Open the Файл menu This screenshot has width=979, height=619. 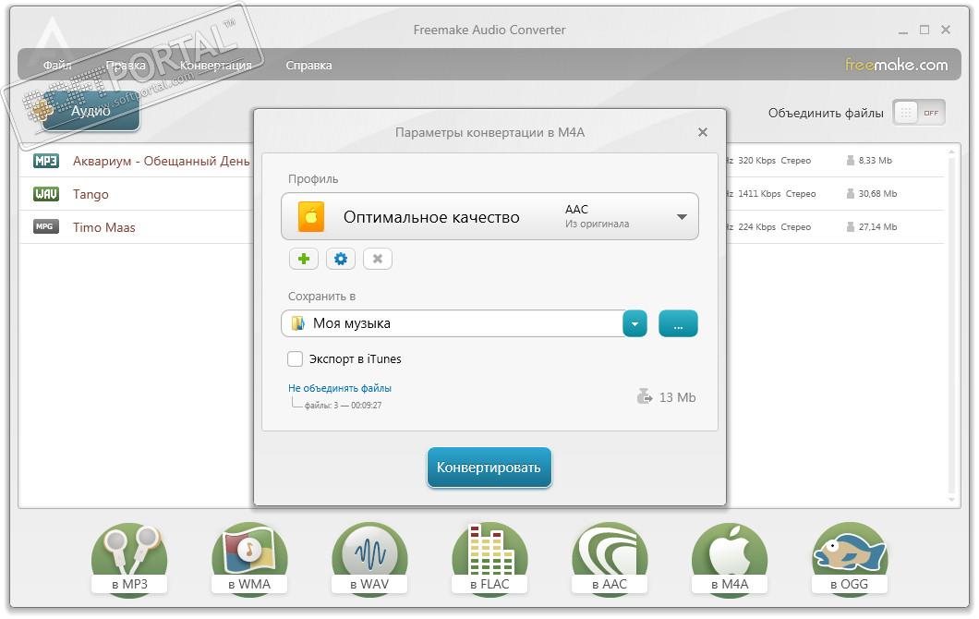pyautogui.click(x=57, y=65)
